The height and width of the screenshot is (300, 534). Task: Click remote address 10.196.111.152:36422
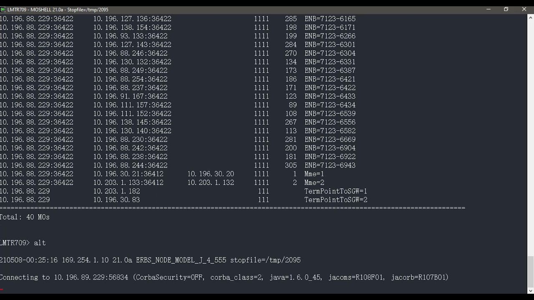coord(132,114)
